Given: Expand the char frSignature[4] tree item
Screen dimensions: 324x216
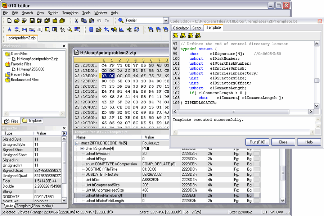Looking at the screenshot, I should pyautogui.click(x=82, y=148).
